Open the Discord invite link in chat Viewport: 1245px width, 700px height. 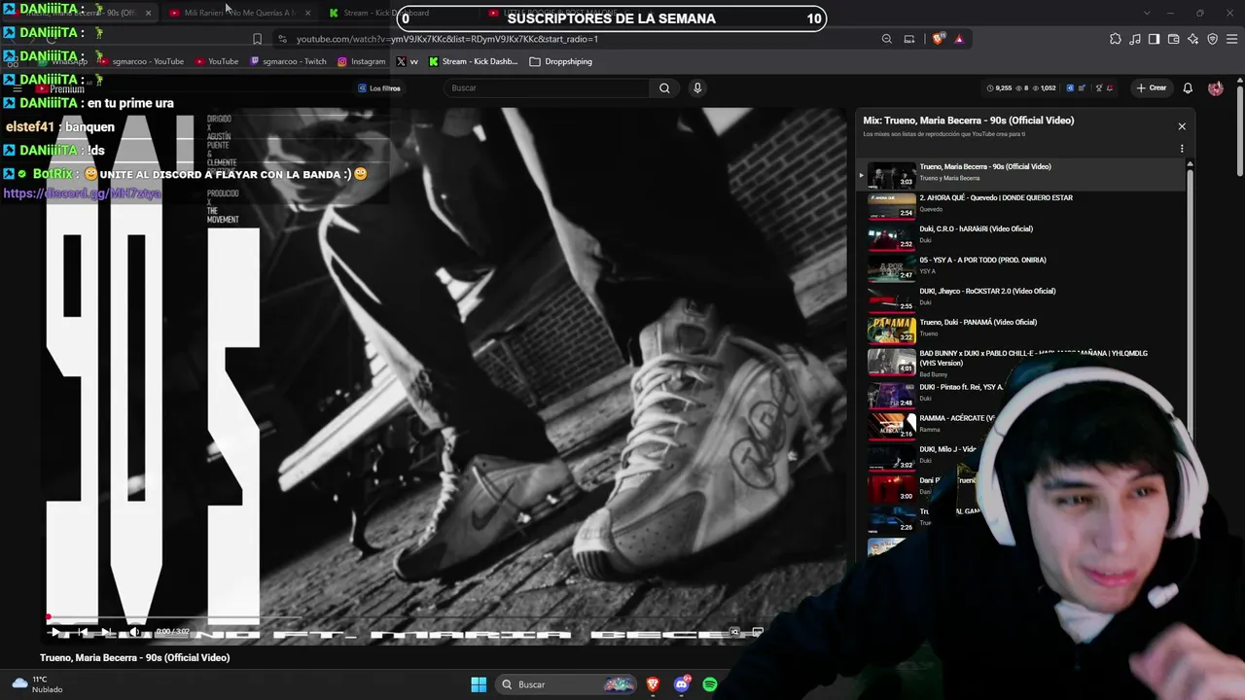(x=82, y=193)
